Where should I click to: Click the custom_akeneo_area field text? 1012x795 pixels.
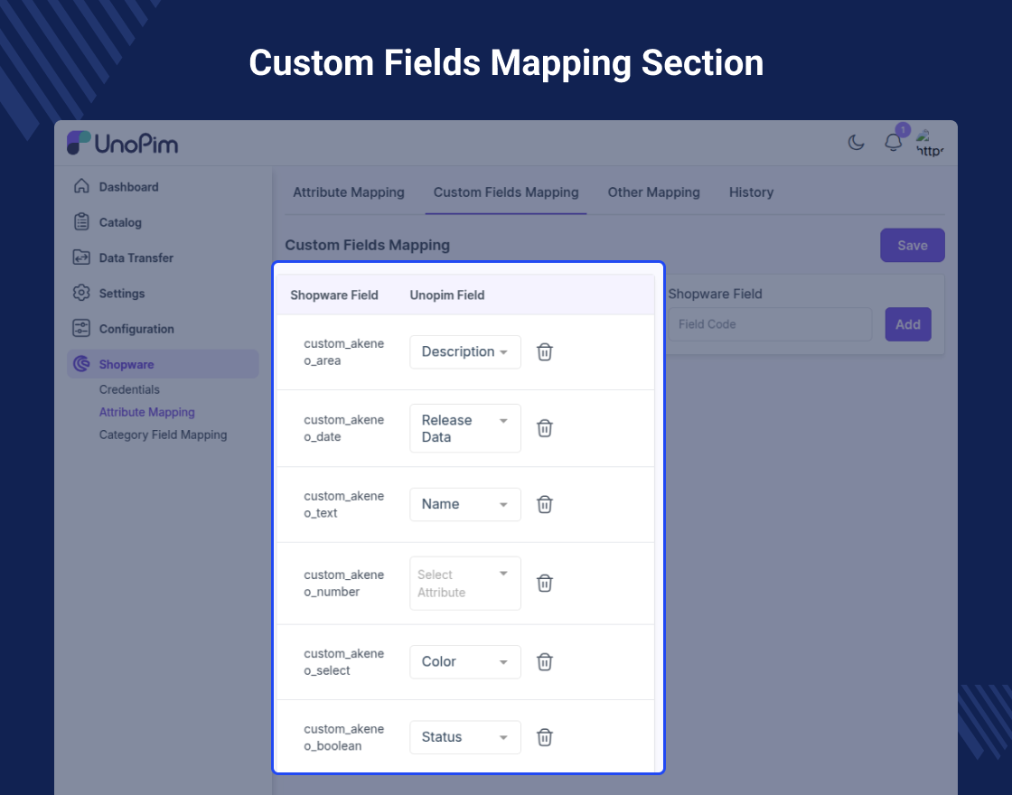[x=343, y=352]
